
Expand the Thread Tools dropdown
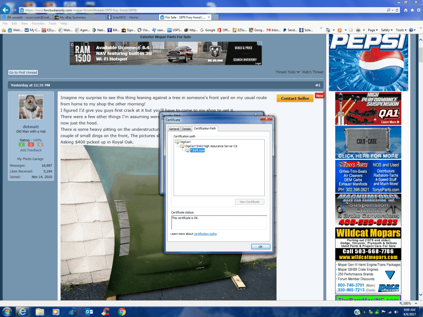pyautogui.click(x=288, y=72)
